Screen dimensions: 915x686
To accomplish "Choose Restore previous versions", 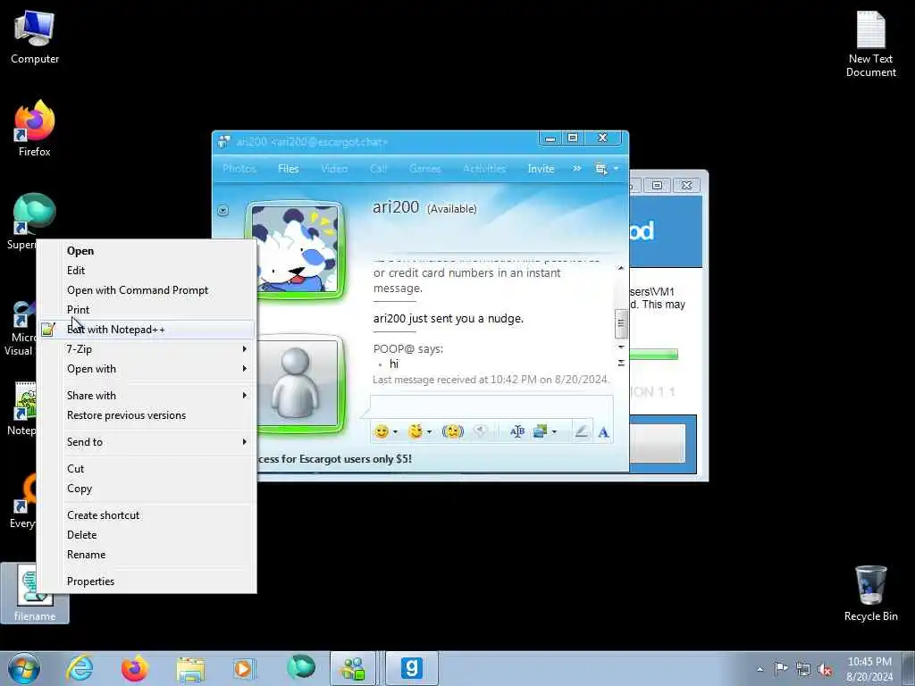I will tap(146, 415).
